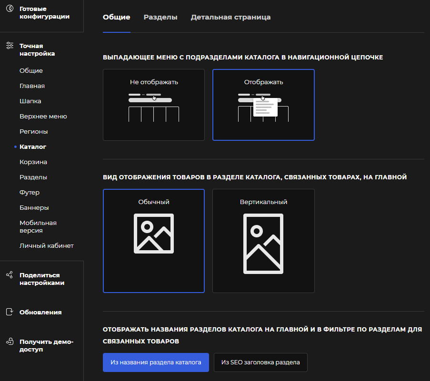The height and width of the screenshot is (381, 430).
Task: Switch to the Детальная страница tab
Action: 230,17
